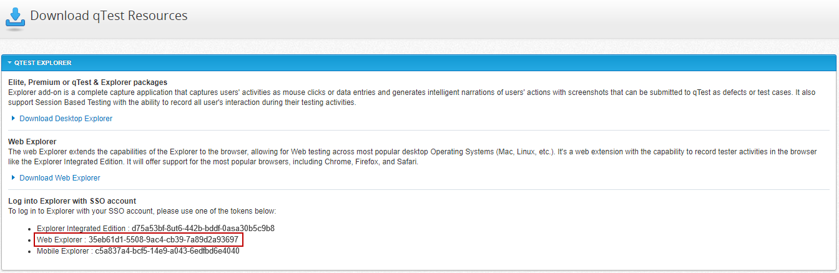Click the bold Web Explorer section heading
Viewport: 839px width, 273px height.
click(32, 142)
